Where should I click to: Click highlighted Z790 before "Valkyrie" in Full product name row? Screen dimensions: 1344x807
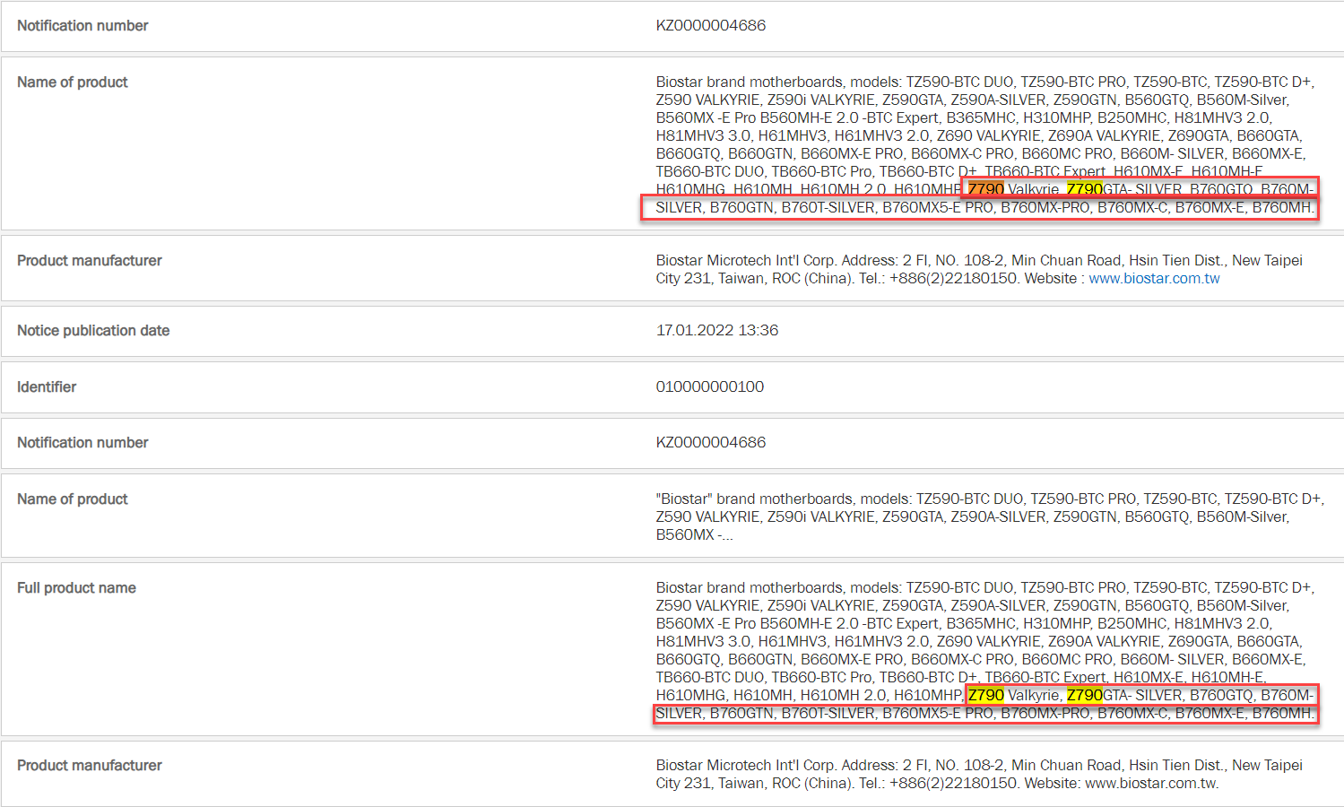(x=985, y=695)
